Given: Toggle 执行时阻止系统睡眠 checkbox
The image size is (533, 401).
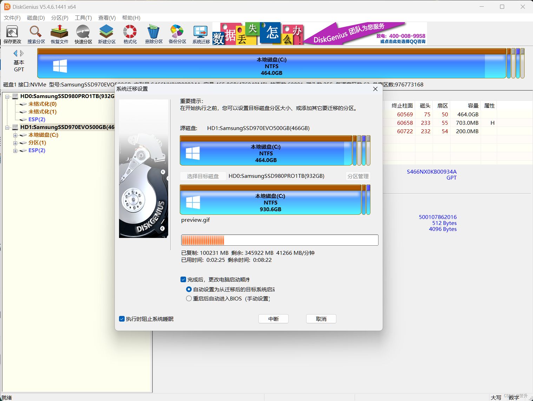Looking at the screenshot, I should click(x=122, y=319).
